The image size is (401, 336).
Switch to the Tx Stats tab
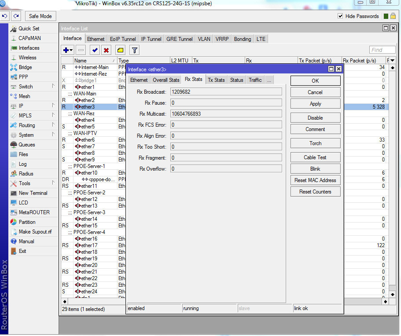coord(216,80)
